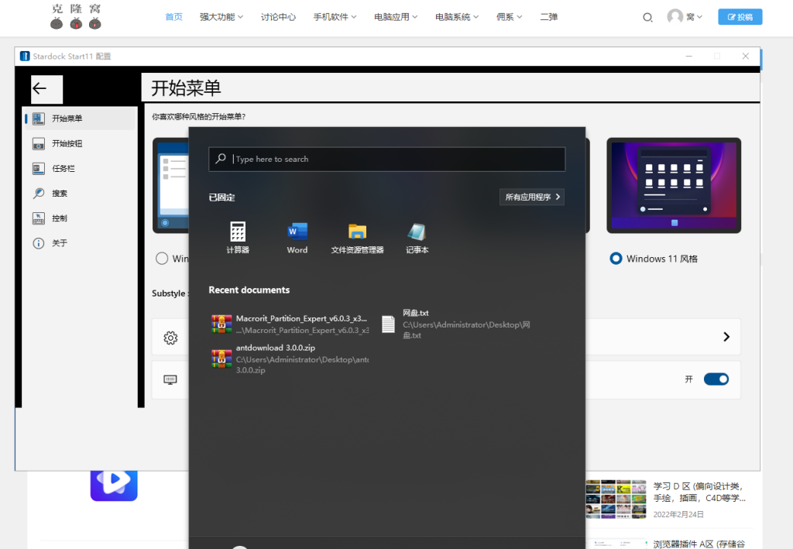The image size is (793, 549).
Task: Launch the 计算器 pinned app
Action: coord(238,238)
